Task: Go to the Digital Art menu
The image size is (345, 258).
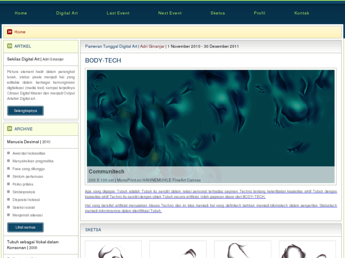Action: click(67, 13)
